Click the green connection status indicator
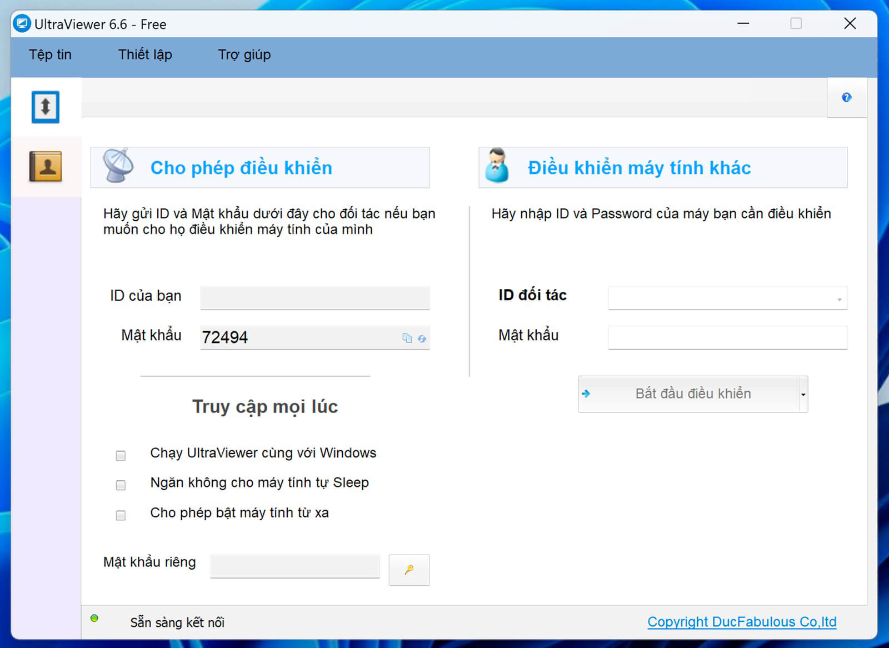Image resolution: width=889 pixels, height=648 pixels. [x=94, y=618]
